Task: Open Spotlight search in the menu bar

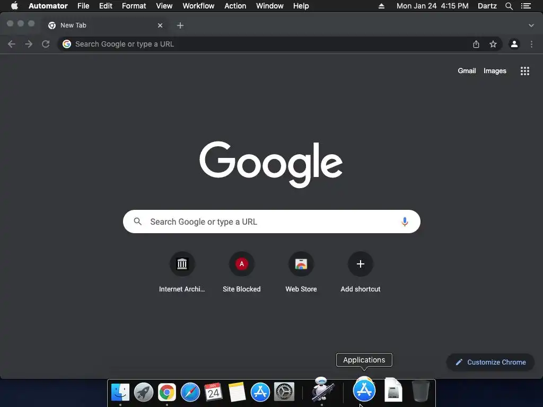Action: 509,6
